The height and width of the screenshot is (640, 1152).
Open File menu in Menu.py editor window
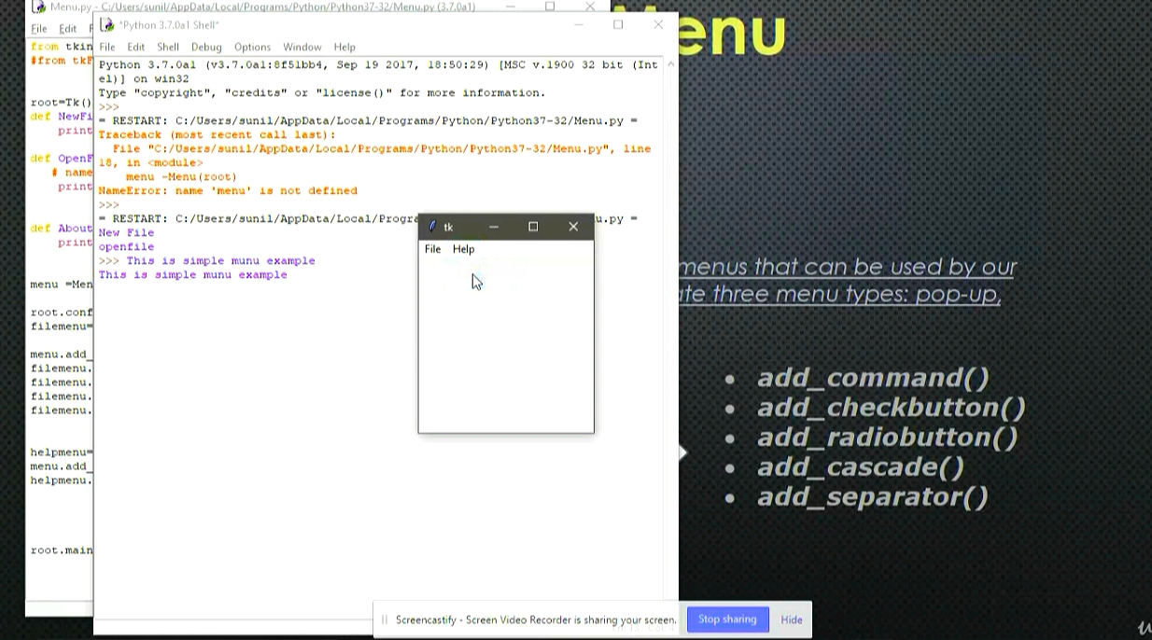point(39,29)
